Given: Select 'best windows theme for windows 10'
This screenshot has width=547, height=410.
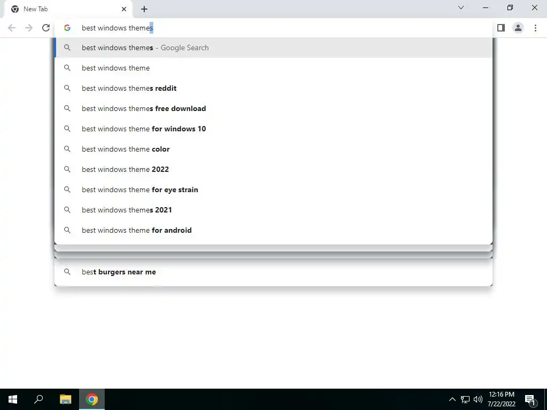Looking at the screenshot, I should (273, 129).
